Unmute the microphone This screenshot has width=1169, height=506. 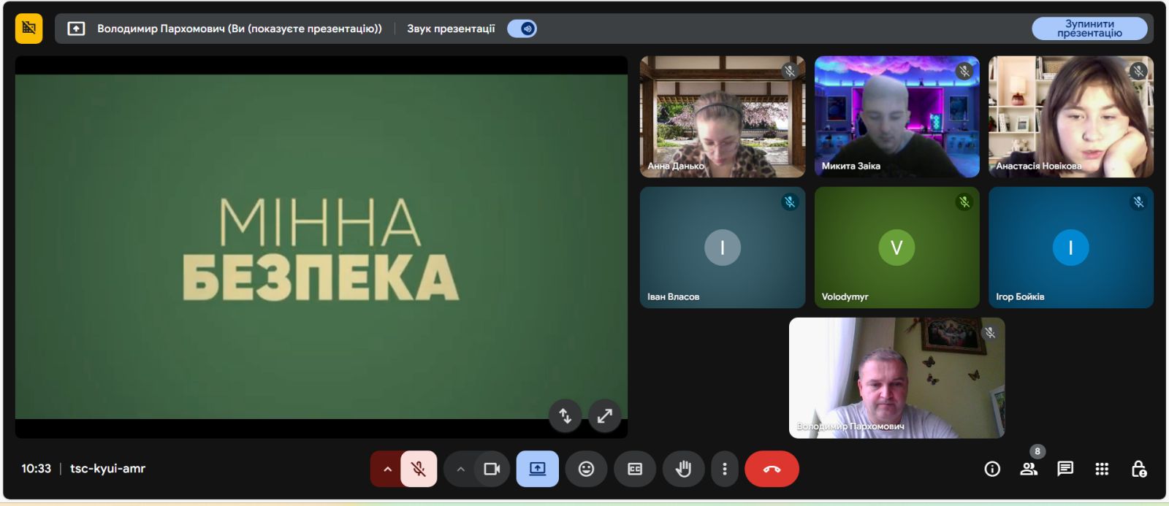tap(419, 469)
